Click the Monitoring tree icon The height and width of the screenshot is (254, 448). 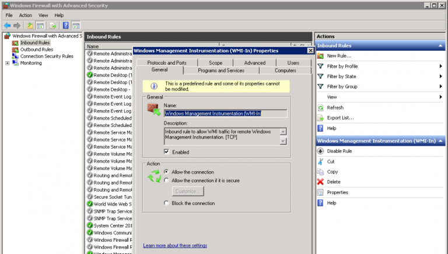click(15, 63)
